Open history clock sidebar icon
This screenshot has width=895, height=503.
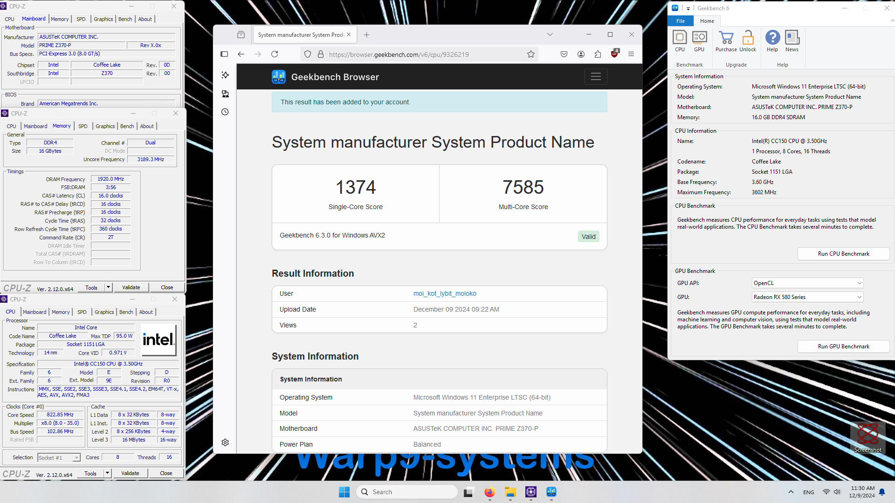225,112
